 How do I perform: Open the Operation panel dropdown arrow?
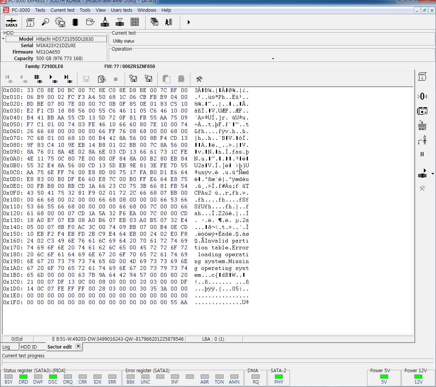point(273,59)
